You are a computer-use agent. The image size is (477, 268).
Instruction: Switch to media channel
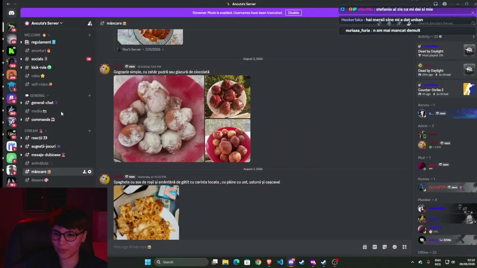pyautogui.click(x=57, y=111)
